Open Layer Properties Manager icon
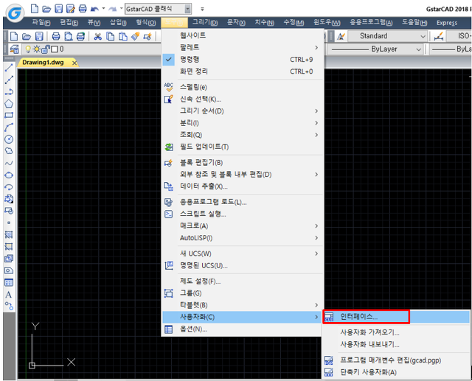This screenshot has height=381, width=472. [x=14, y=49]
